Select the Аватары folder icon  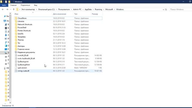[16, 46]
